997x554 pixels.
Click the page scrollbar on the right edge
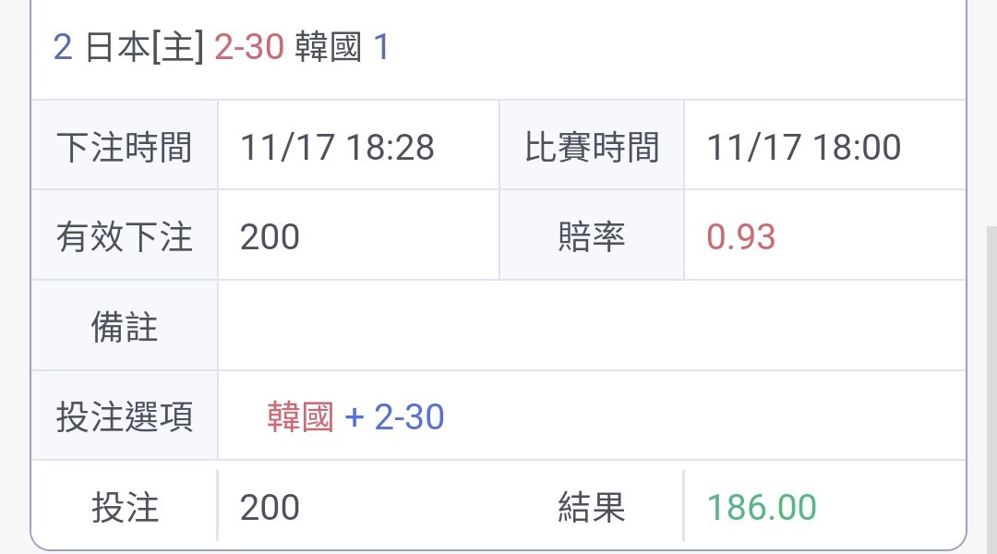(991, 388)
